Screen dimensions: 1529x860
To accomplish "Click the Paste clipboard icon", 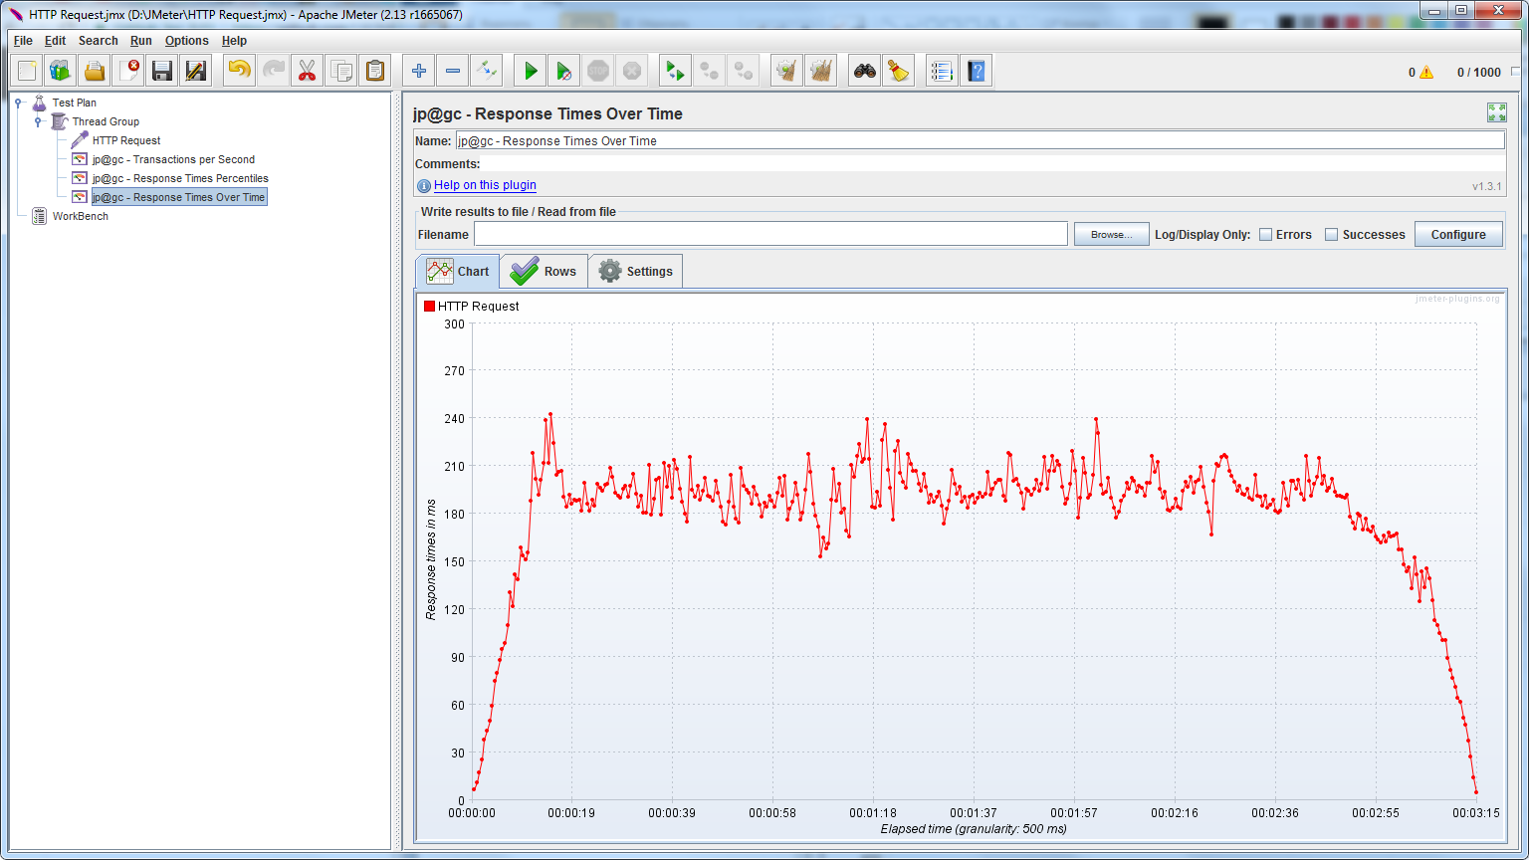I will tap(374, 71).
